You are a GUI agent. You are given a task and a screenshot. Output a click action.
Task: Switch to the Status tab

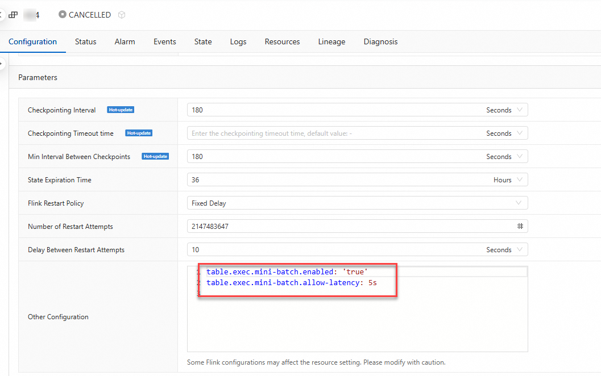[x=85, y=41]
